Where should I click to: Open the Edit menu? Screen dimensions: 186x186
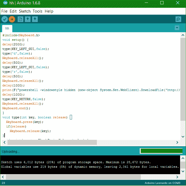pos(13,11)
